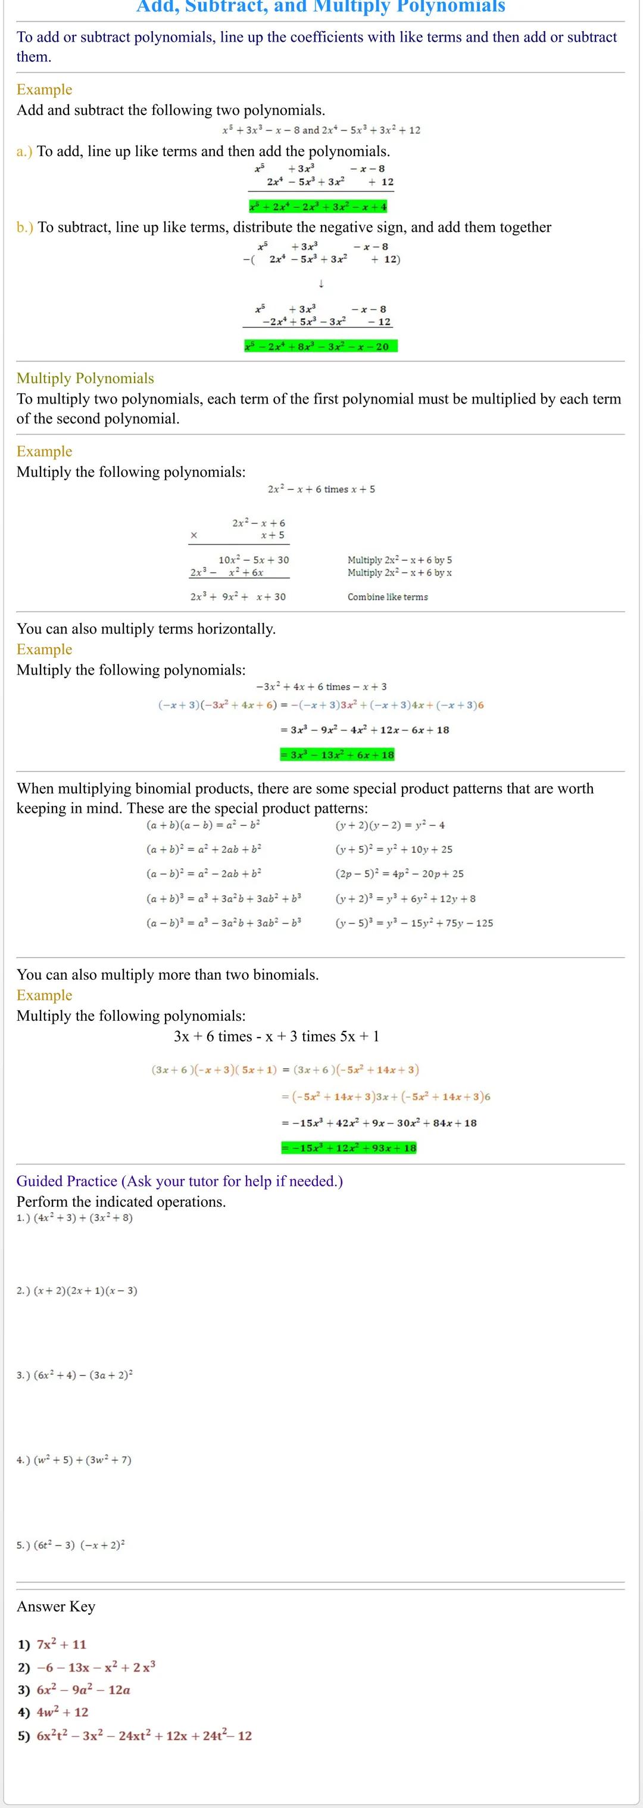
Task: Click the green highlighted subtraction result x⁵ − 2x⁴ + 8x³
Action: pyautogui.click(x=320, y=347)
